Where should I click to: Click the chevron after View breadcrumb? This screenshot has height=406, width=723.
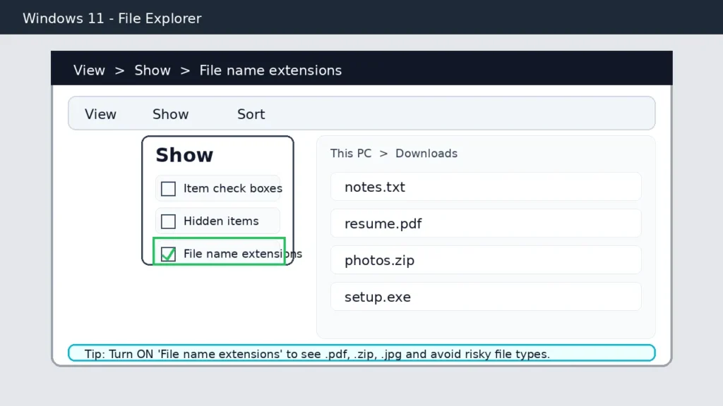[119, 70]
